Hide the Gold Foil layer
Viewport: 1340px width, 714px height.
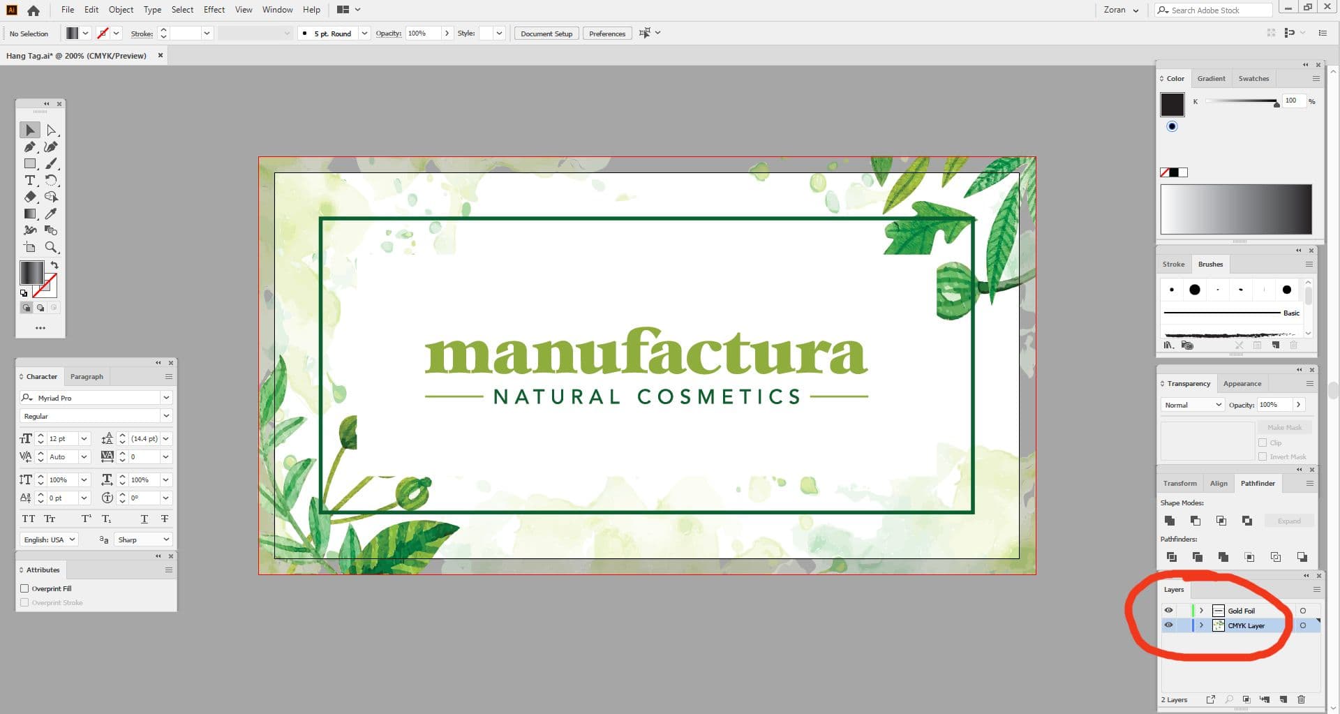tap(1169, 610)
